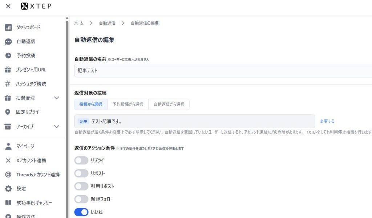372x218 pixels.
Task: Go to ホーム in the breadcrumb
Action: click(79, 23)
